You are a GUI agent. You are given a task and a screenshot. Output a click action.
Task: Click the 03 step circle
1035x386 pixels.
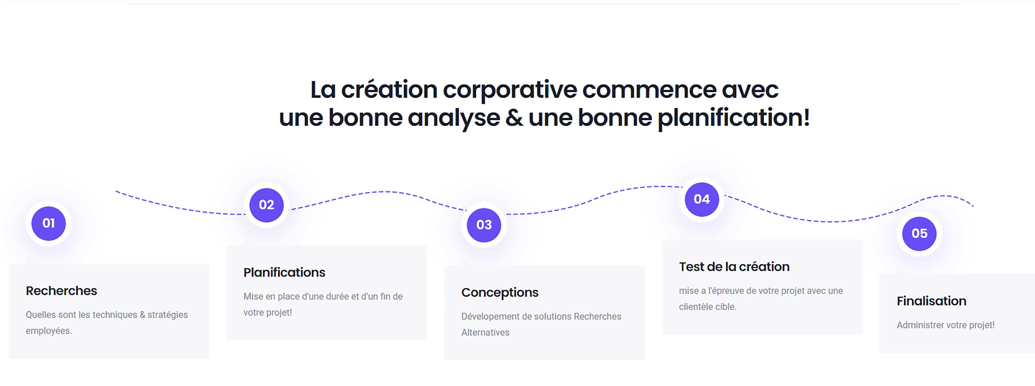coord(484,225)
